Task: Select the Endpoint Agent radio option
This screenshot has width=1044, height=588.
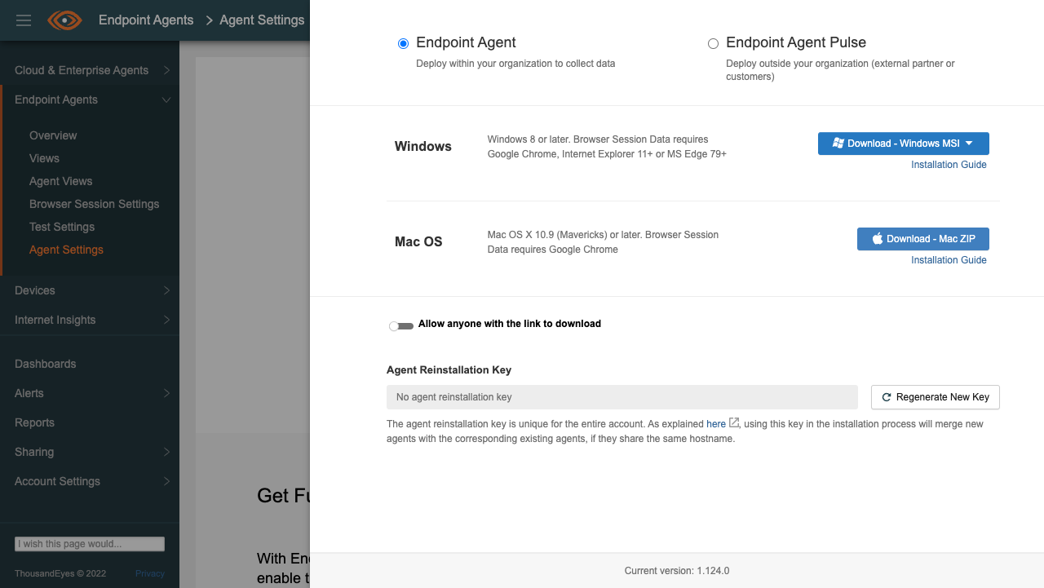Action: coord(403,43)
